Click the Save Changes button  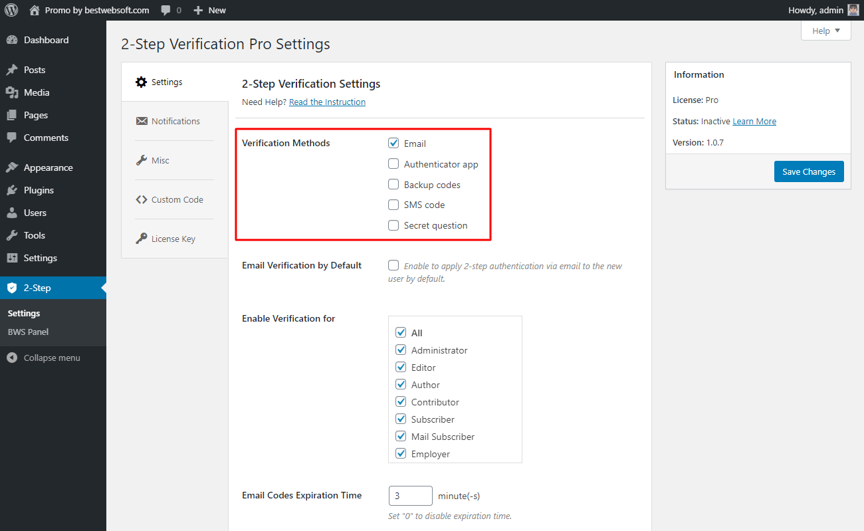coord(809,171)
